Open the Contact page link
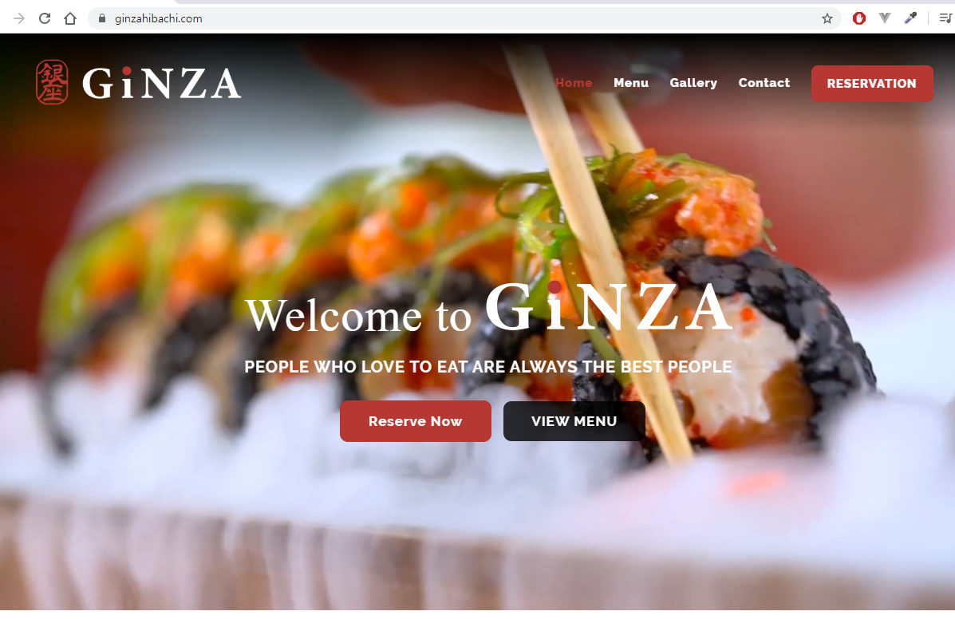Image resolution: width=955 pixels, height=619 pixels. pos(764,83)
